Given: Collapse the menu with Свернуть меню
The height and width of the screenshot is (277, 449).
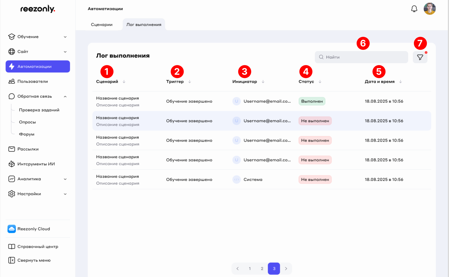Looking at the screenshot, I should point(34,260).
